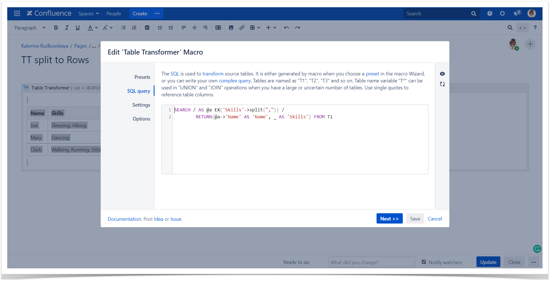Switch to the Settings tab
The height and width of the screenshot is (282, 552).
click(x=141, y=105)
